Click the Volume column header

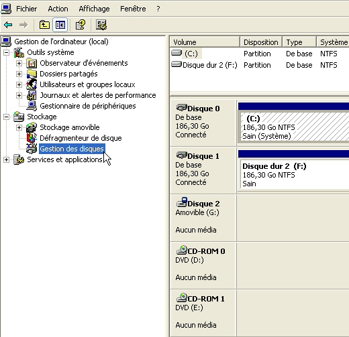click(205, 42)
